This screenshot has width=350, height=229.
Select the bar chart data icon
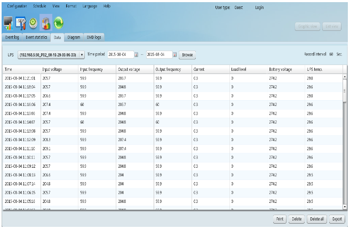pyautogui.click(x=46, y=22)
